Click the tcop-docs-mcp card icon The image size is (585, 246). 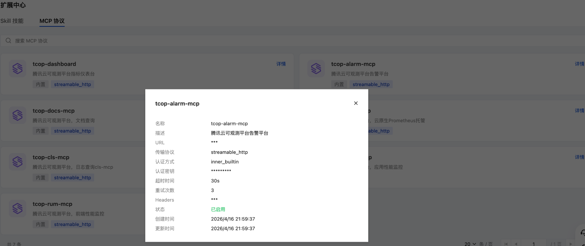pos(18,115)
